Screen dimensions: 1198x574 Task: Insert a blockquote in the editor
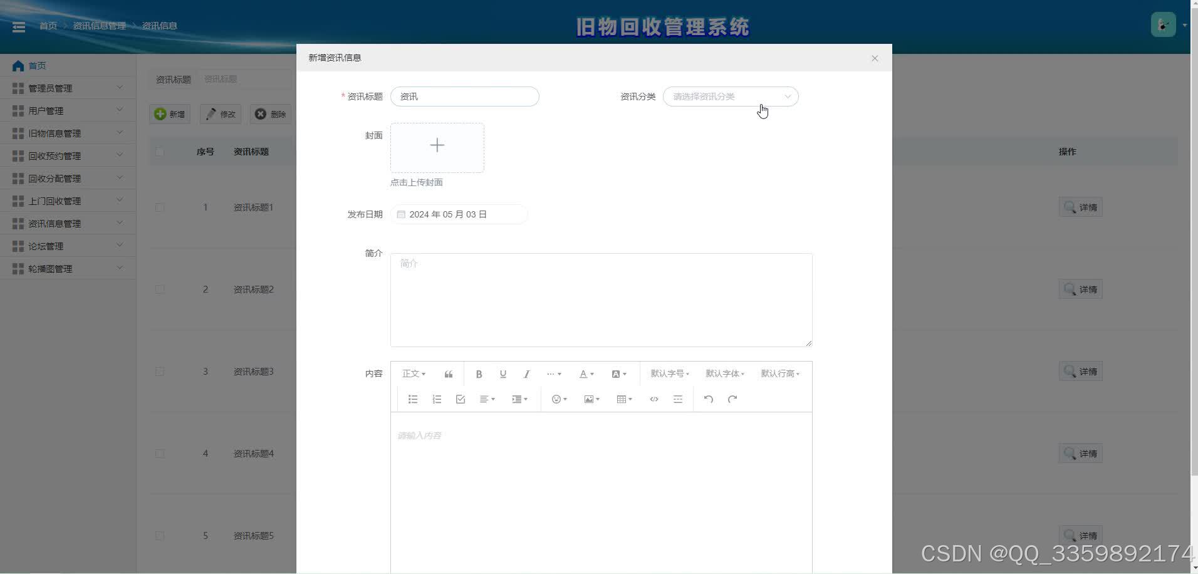point(449,374)
